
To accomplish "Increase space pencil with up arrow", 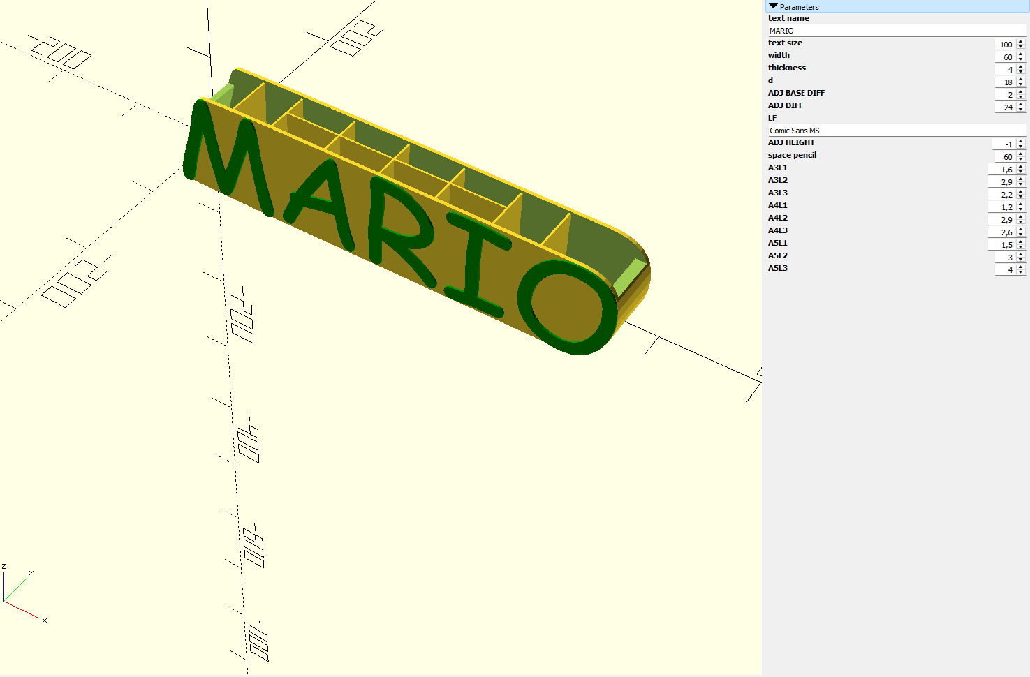I will [x=1021, y=154].
